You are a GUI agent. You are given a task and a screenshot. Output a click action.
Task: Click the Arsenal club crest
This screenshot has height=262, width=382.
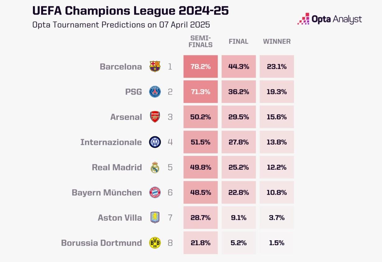(x=155, y=117)
